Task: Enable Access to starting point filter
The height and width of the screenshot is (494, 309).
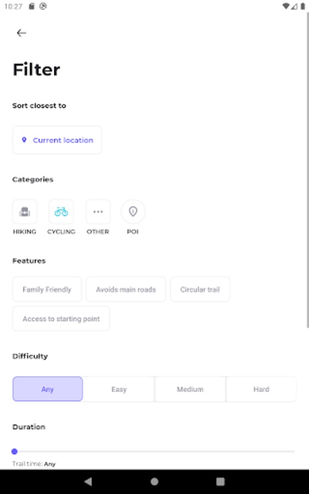Action: (61, 319)
